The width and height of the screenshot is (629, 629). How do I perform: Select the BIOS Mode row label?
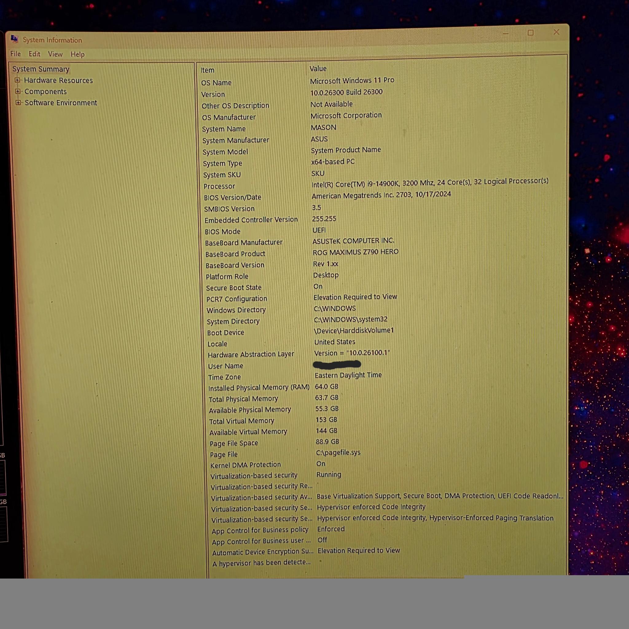(x=222, y=232)
